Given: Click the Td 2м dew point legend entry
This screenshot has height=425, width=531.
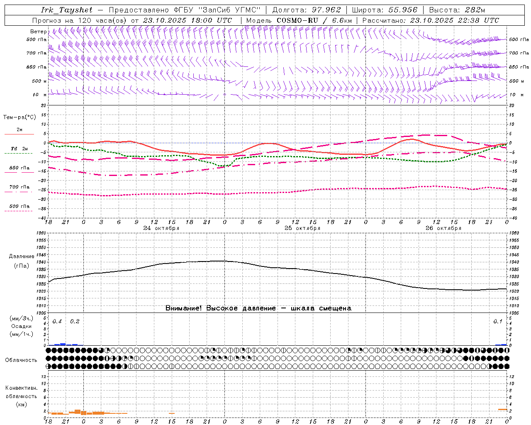Looking at the screenshot, I should click(x=19, y=149).
